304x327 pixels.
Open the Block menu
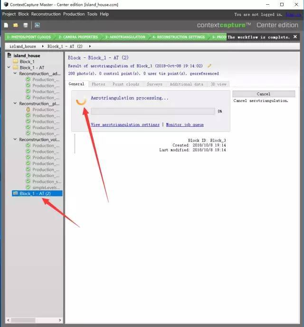pyautogui.click(x=23, y=14)
